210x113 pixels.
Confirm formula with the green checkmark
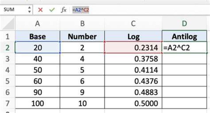[x=52, y=10]
